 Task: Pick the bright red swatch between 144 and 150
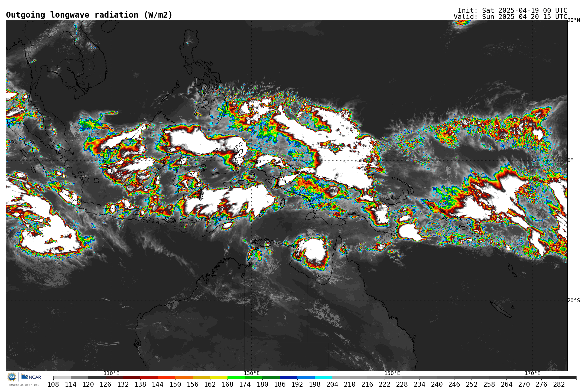pos(167,377)
